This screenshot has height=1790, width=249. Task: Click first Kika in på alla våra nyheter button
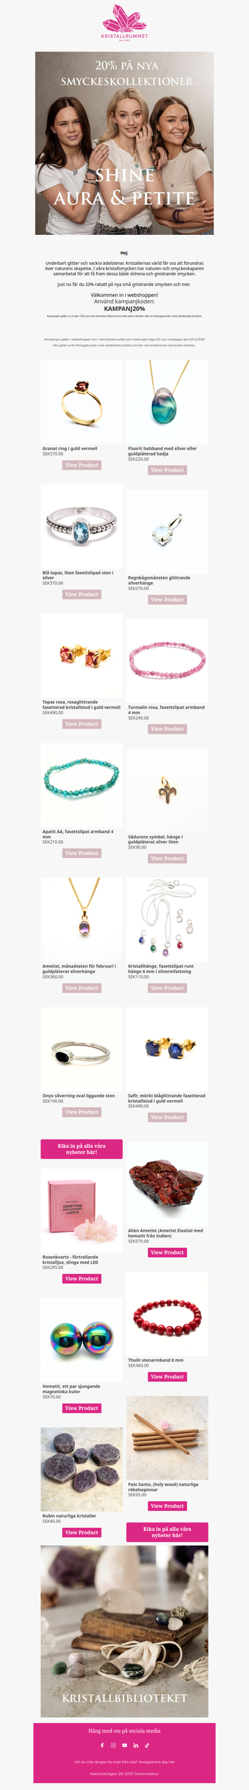point(82,1149)
